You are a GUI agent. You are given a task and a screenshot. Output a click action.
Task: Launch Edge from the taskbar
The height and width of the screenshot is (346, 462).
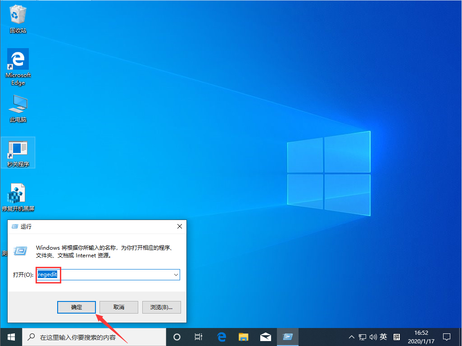[x=221, y=337]
